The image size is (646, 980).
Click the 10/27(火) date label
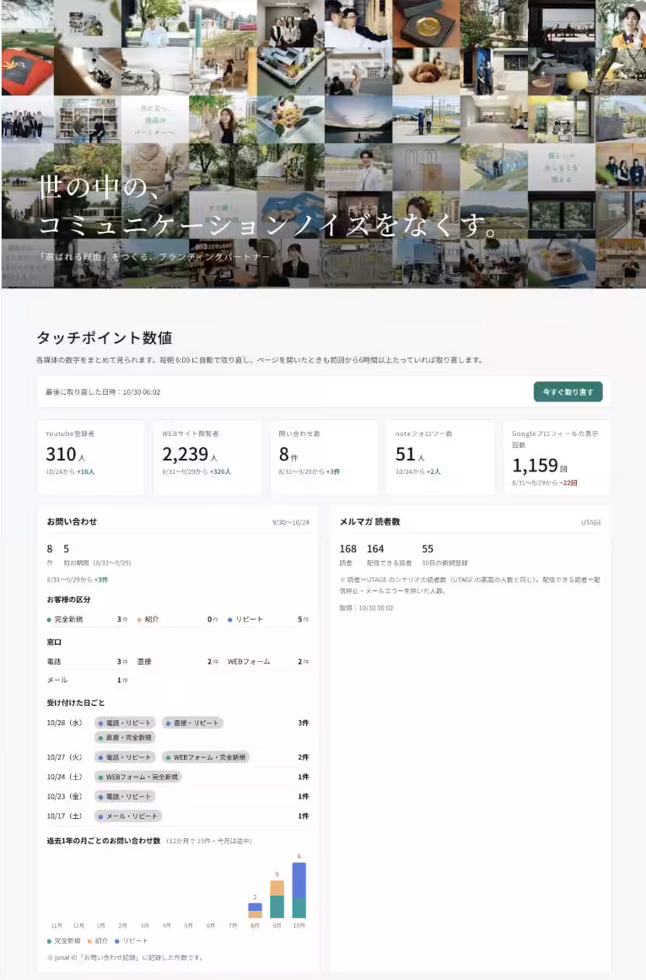(64, 757)
